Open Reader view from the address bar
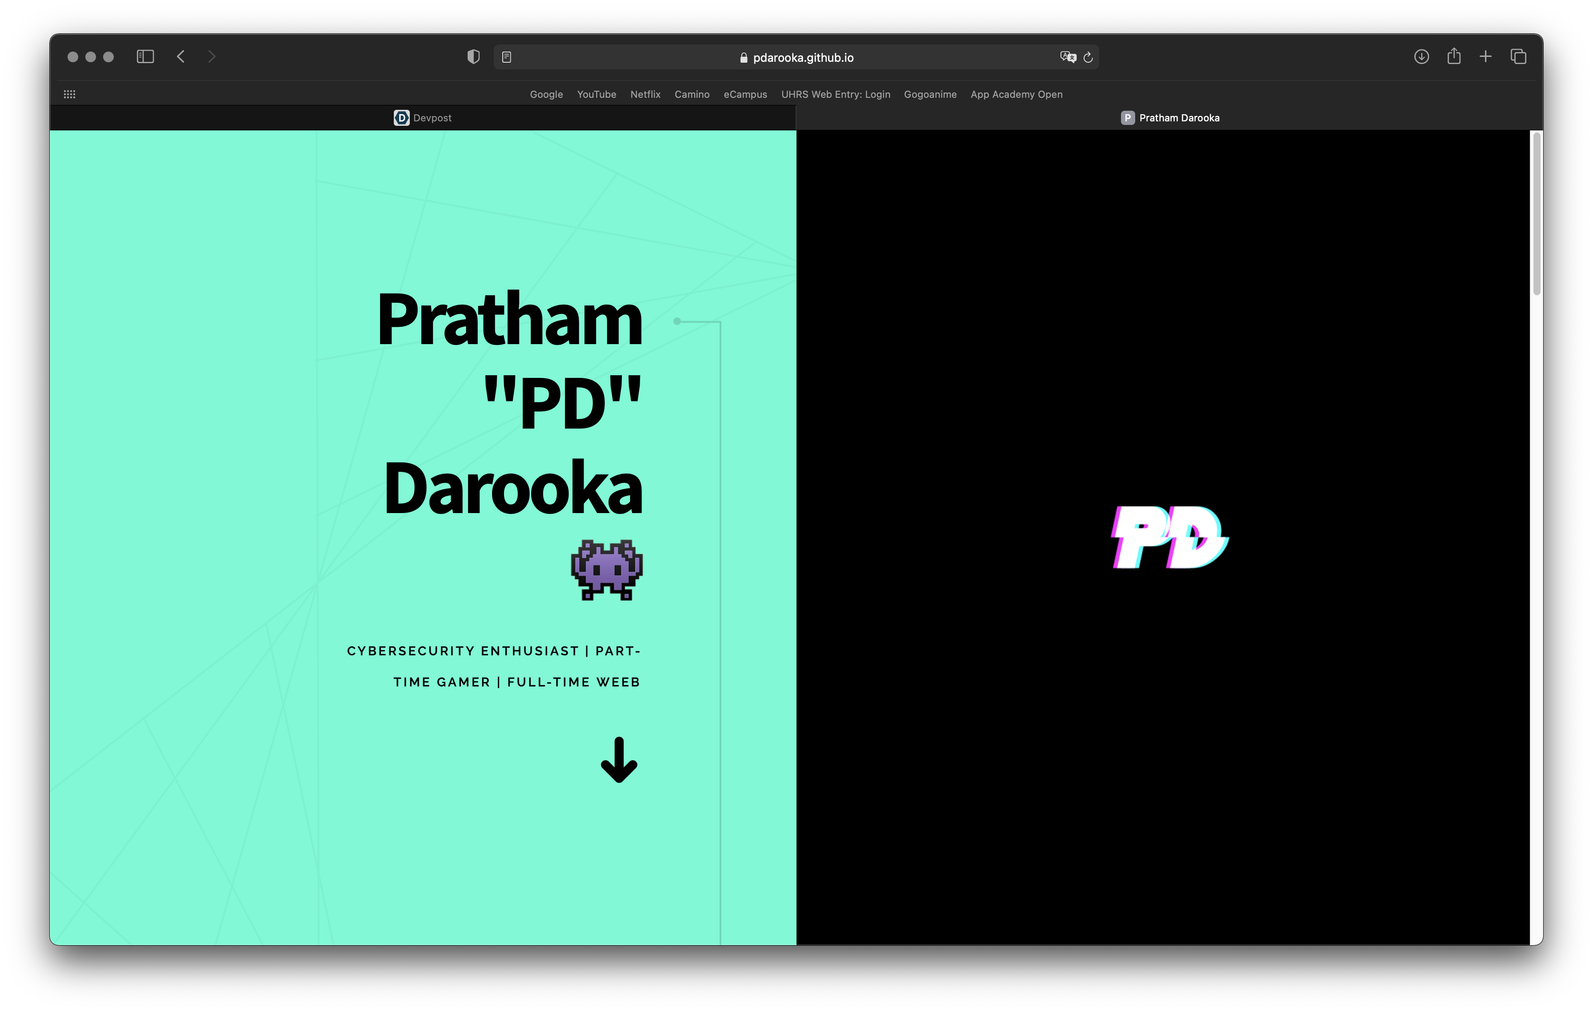 [507, 57]
